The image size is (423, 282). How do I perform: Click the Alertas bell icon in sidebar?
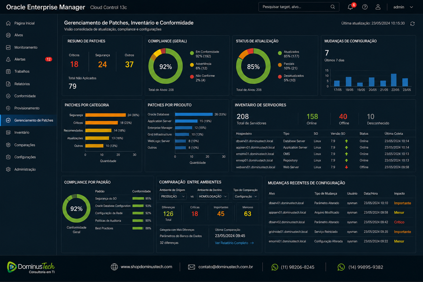coord(8,59)
